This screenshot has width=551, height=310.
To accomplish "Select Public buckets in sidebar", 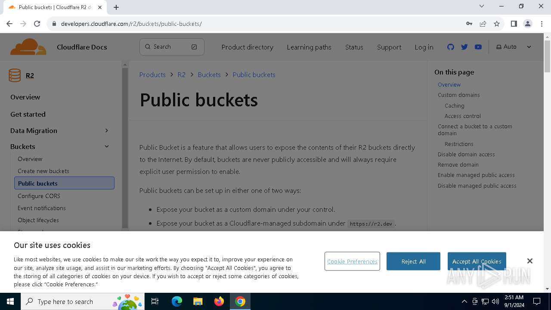I will (64, 183).
